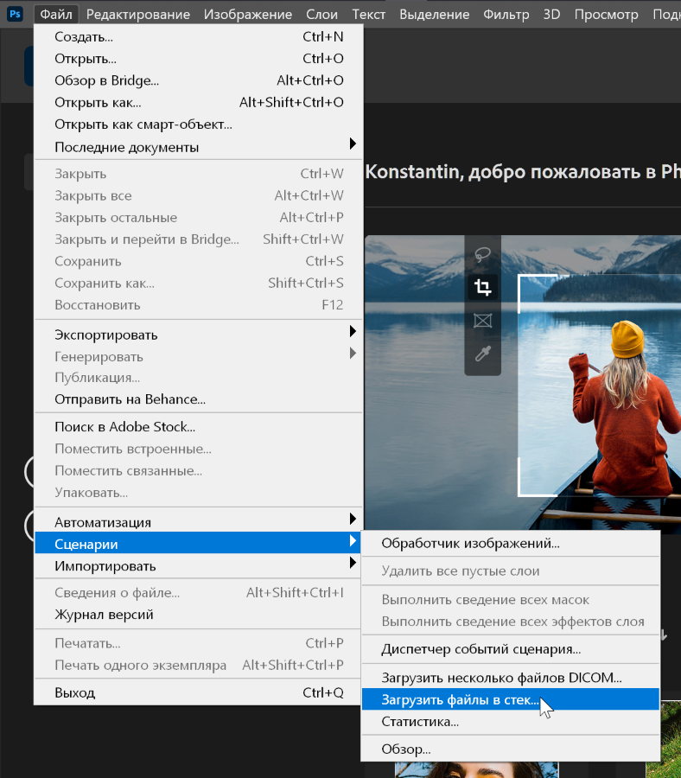
Task: Choose Обзор... in scripts submenu
Action: (x=511, y=749)
